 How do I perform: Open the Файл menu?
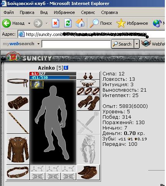[9, 12]
